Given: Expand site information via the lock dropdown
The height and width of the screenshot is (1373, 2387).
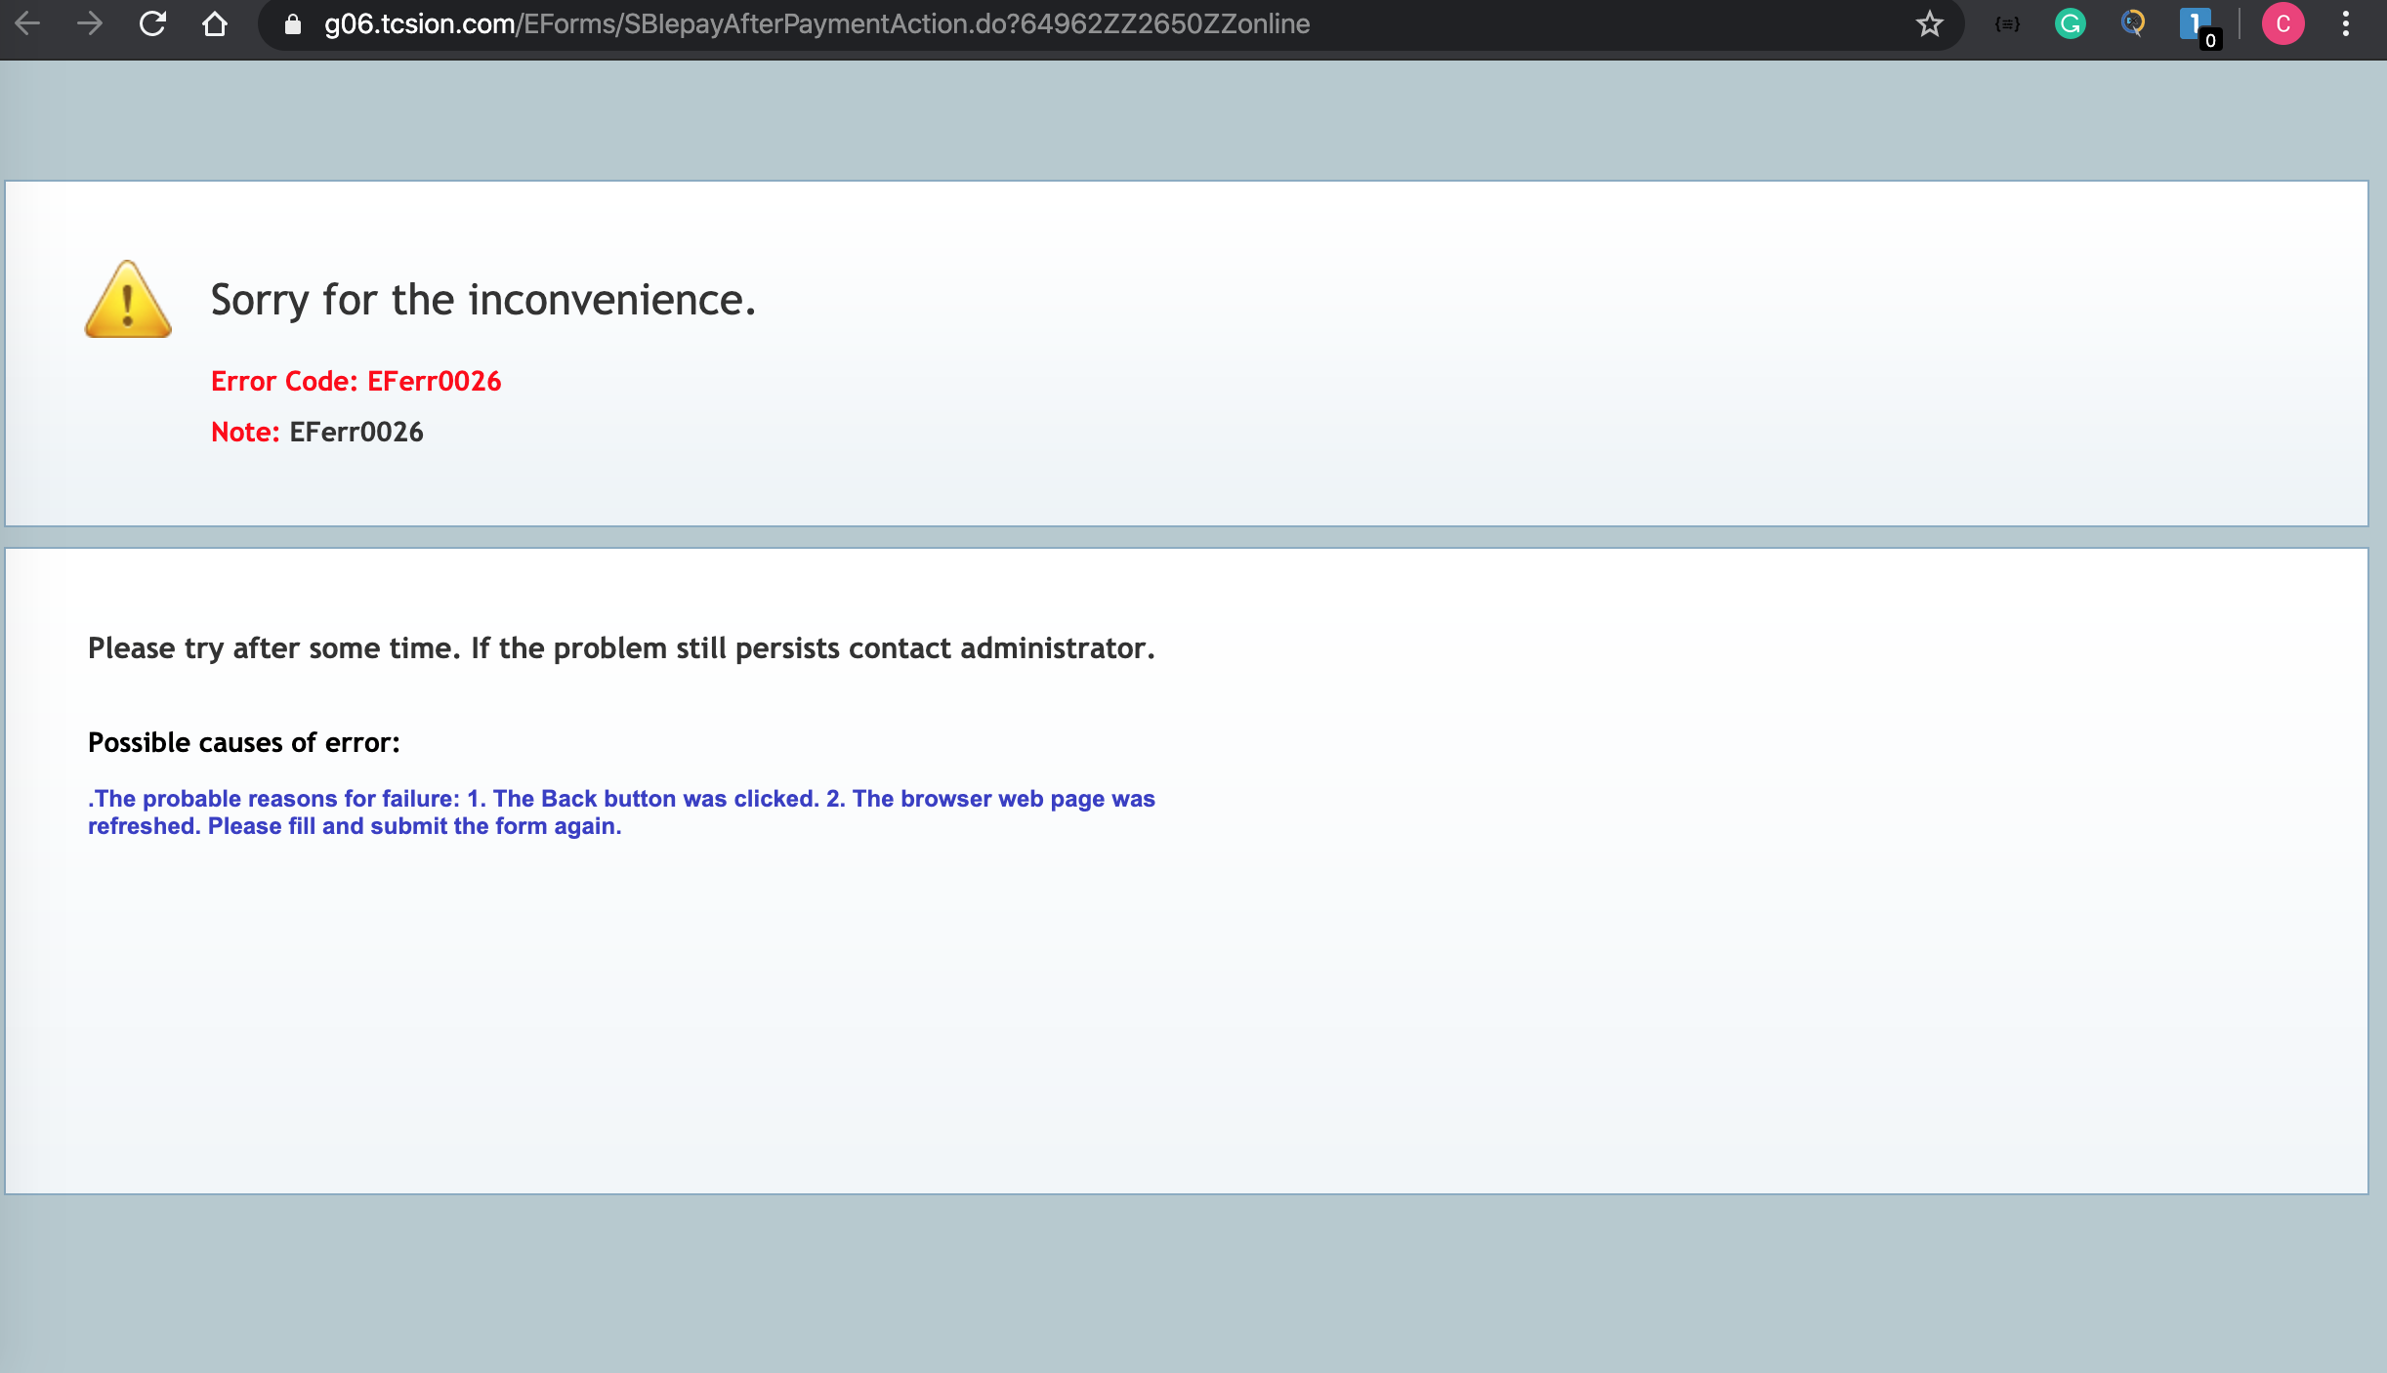Looking at the screenshot, I should tap(292, 24).
